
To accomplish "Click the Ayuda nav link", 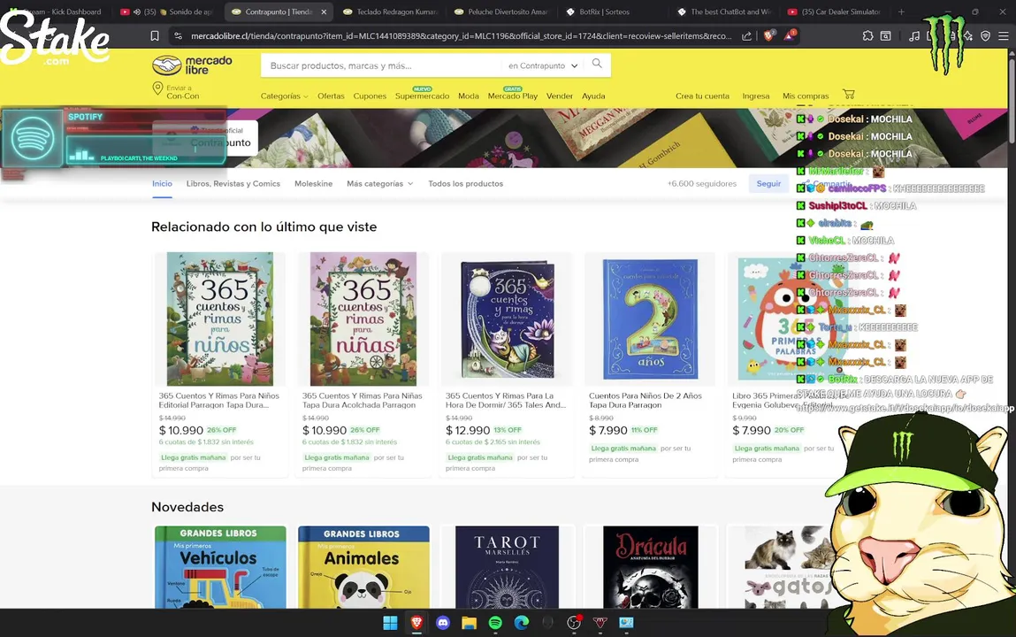I will 592,96.
